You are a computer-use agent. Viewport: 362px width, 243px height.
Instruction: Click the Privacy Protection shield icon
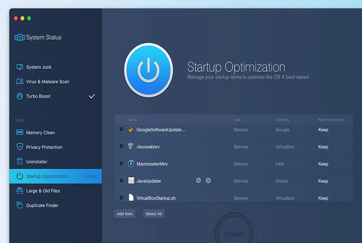coord(19,147)
